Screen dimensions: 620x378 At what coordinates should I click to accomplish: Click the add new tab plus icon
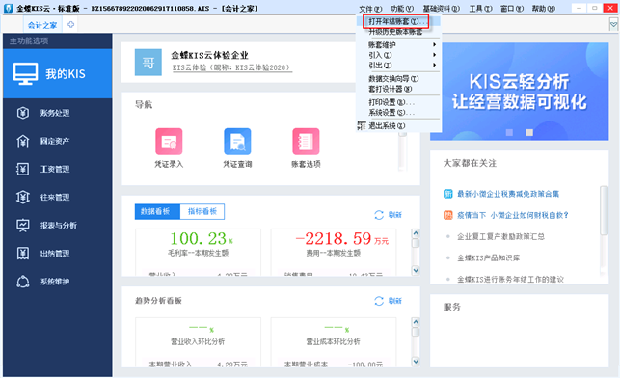[70, 24]
